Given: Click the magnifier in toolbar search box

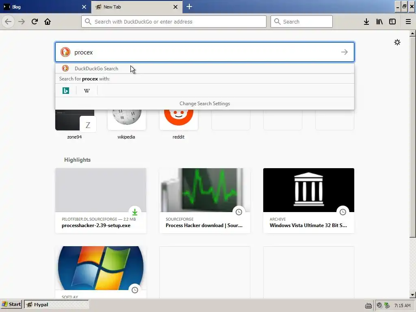Looking at the screenshot, I should point(277,22).
